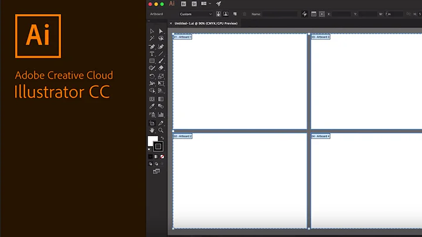The width and height of the screenshot is (422, 237).
Task: Toggle Move/Copy Artwork with Artboard
Action: (x=304, y=14)
